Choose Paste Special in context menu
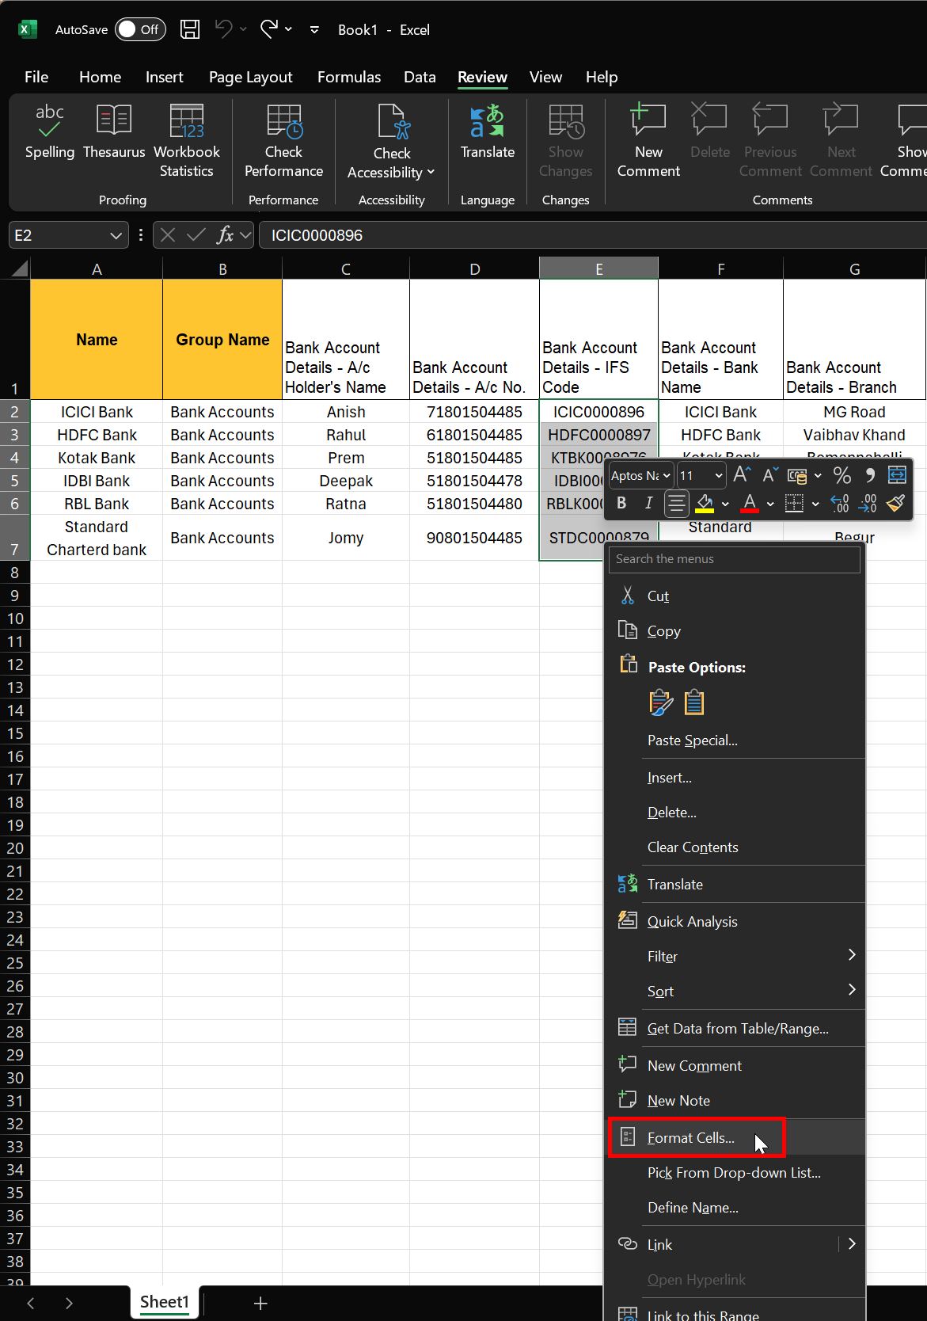This screenshot has width=927, height=1321. (x=735, y=740)
